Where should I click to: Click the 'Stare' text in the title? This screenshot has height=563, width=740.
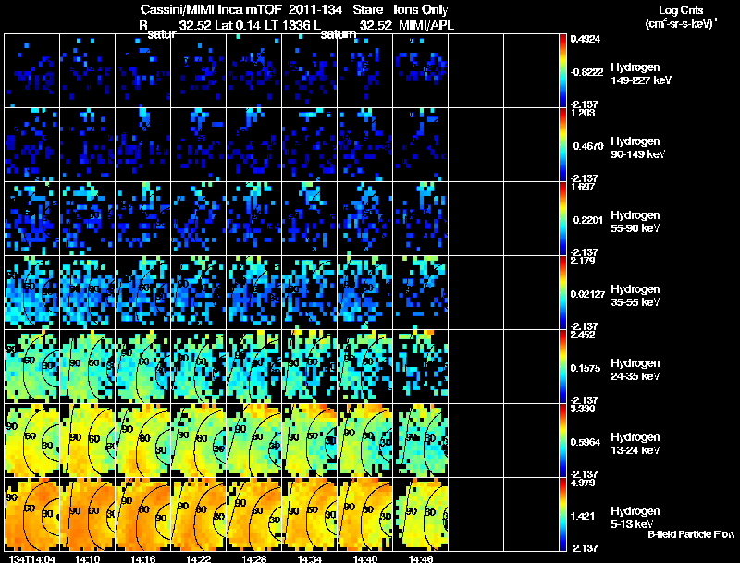(368, 9)
